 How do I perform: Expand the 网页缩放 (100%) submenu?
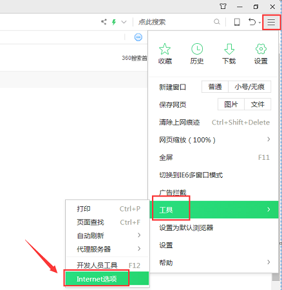tap(214, 140)
